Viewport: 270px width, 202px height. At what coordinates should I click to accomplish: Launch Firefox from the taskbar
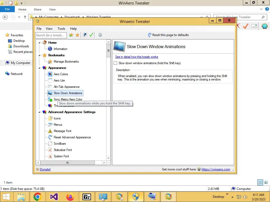[x=70, y=197]
